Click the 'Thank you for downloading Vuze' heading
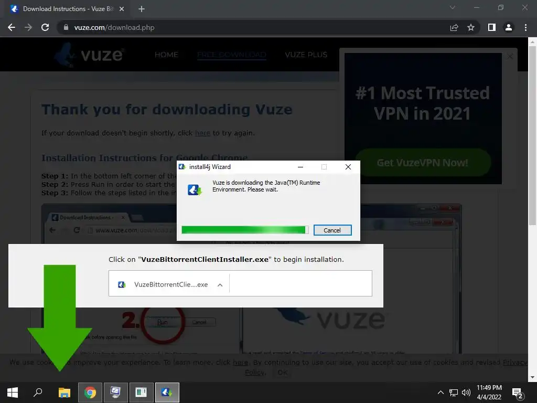 click(167, 110)
